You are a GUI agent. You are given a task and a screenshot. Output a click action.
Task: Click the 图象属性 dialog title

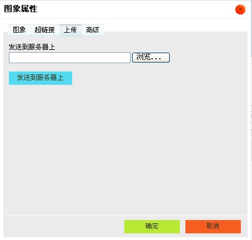click(x=21, y=9)
